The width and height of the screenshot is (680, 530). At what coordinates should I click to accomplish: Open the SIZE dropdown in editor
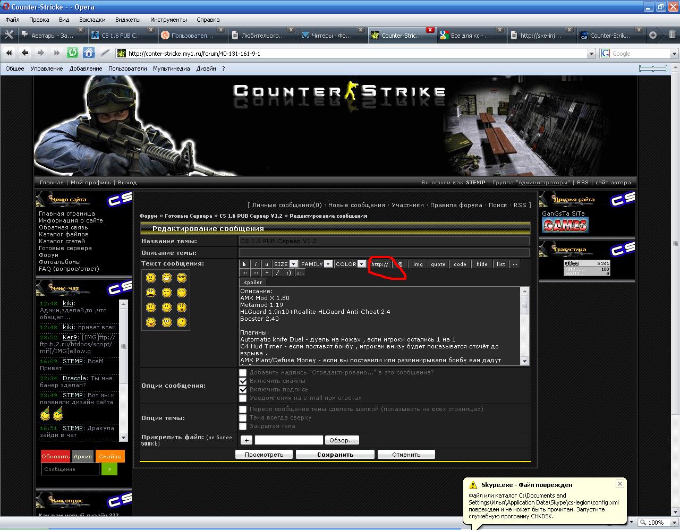(x=285, y=264)
